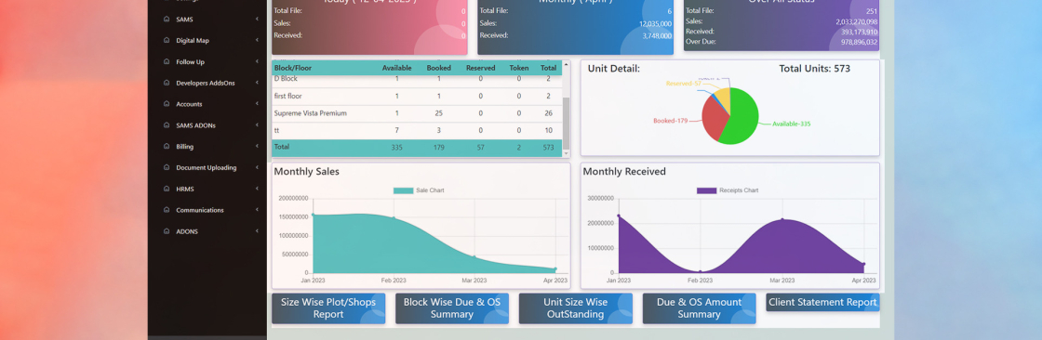Screen dimensions: 1042x340
Task: Select the first floor row name
Action: click(287, 97)
